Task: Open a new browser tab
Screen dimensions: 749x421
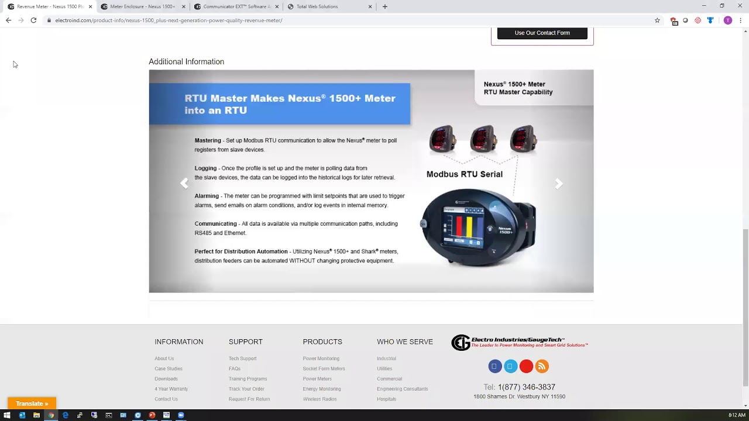Action: point(384,6)
